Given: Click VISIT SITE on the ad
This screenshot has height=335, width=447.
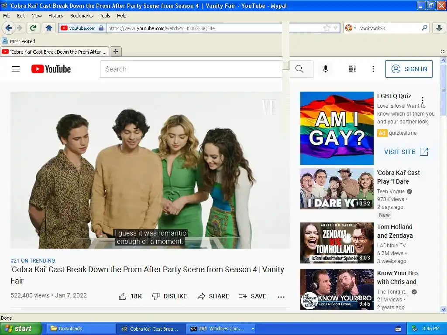Looking at the screenshot, I should click(x=406, y=152).
